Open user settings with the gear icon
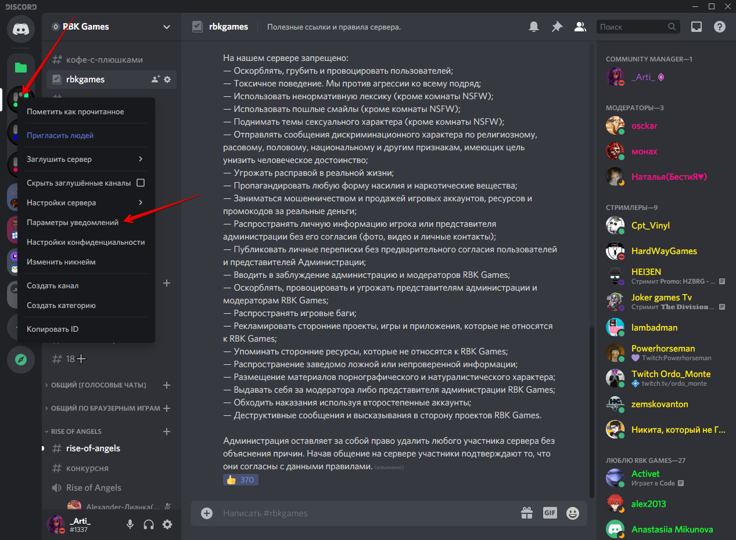This screenshot has width=736, height=540. coord(167,524)
